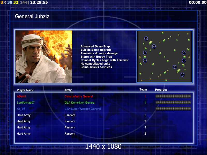The height and width of the screenshot is (155, 207).
Task: Click "Starts with Booby Trap" line
Action: (x=96, y=57)
